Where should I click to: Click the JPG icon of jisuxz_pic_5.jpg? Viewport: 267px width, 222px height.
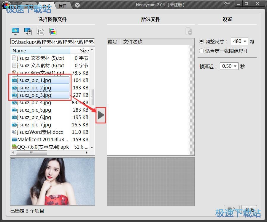[x=14, y=110]
